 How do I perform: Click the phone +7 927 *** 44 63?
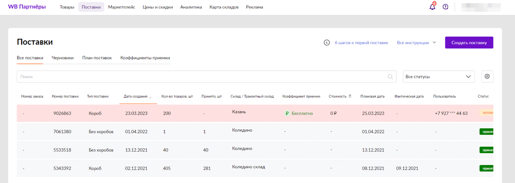(451, 113)
